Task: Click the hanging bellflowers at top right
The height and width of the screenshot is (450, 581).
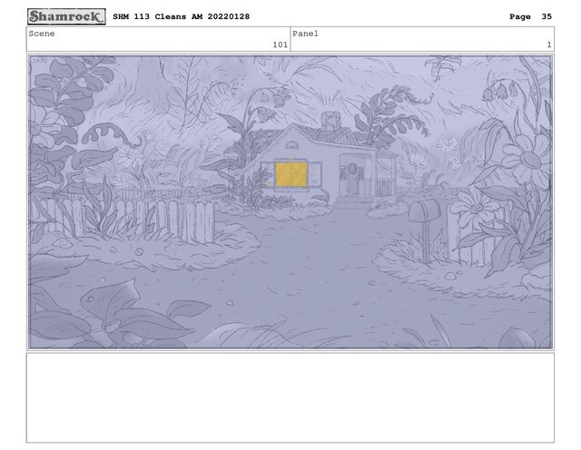Action: [500, 91]
